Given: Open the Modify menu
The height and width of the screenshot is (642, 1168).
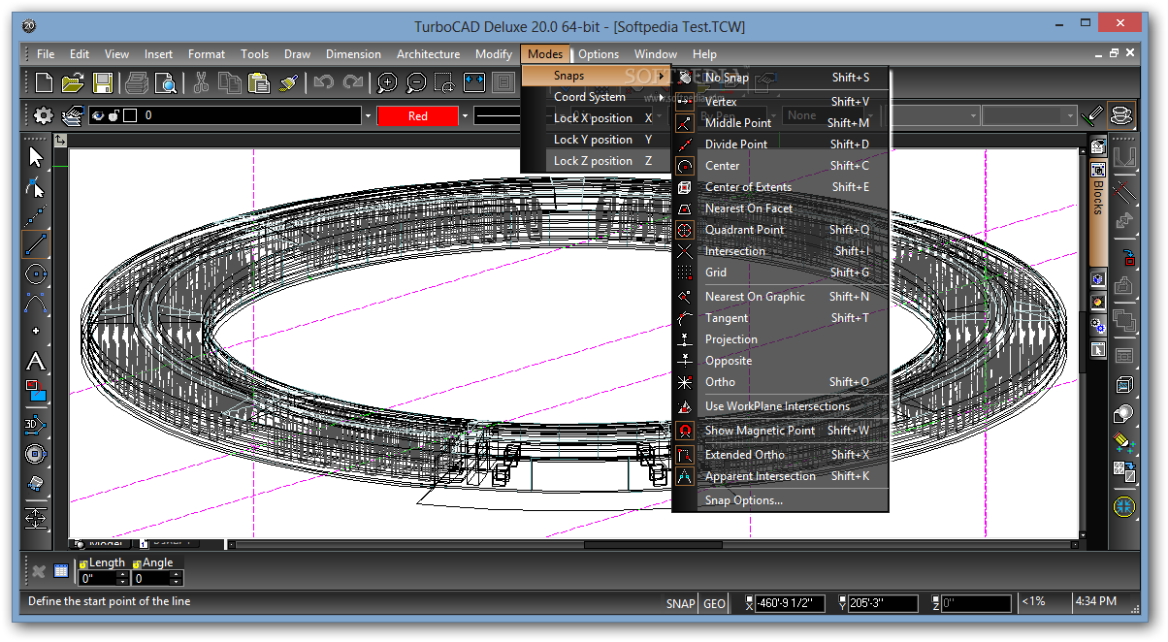Looking at the screenshot, I should (494, 54).
